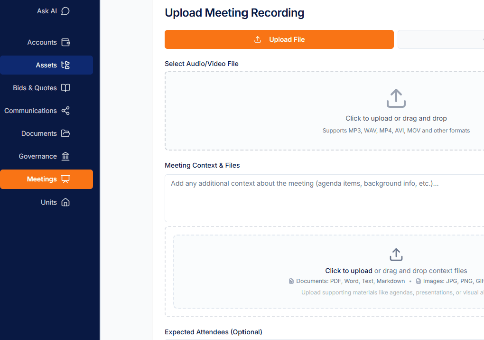Click the 'Click to upload' context files link
This screenshot has height=340, width=484.
click(349, 271)
